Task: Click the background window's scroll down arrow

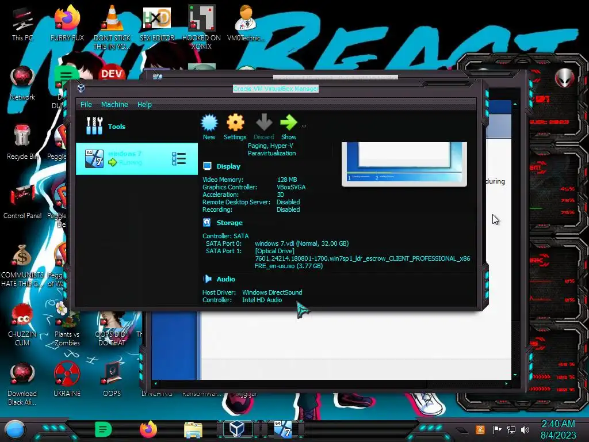Action: [x=515, y=375]
